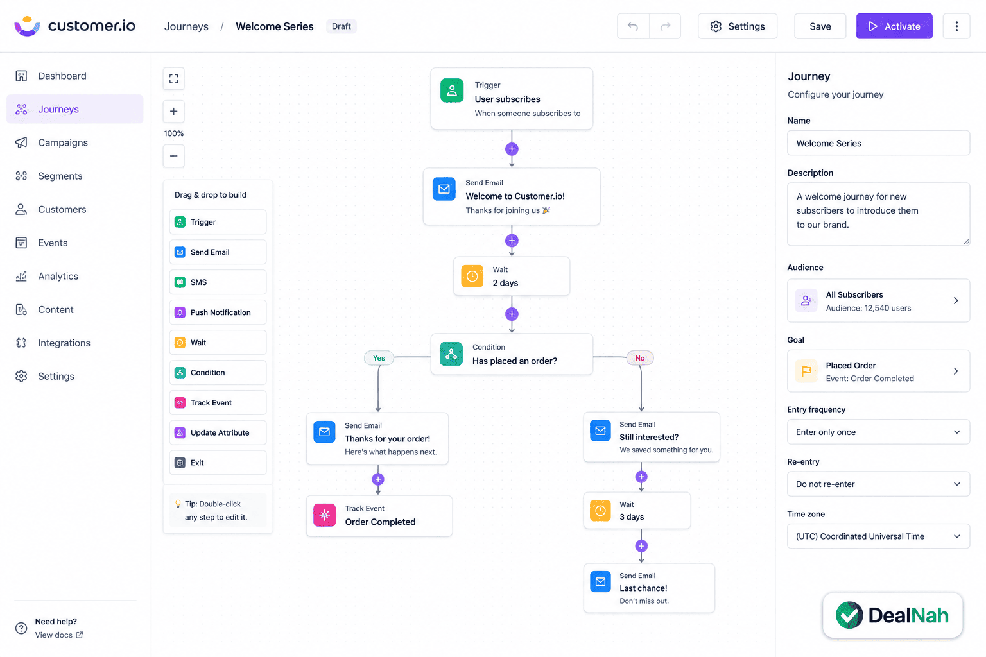Viewport: 986px width, 657px height.
Task: Select the No branch label
Action: (x=640, y=358)
